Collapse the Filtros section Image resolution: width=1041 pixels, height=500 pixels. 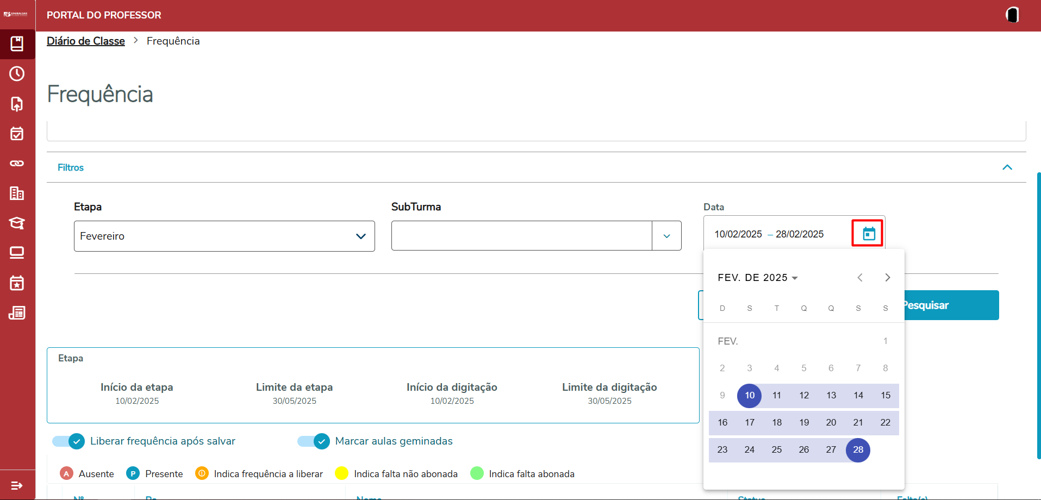pyautogui.click(x=1007, y=167)
